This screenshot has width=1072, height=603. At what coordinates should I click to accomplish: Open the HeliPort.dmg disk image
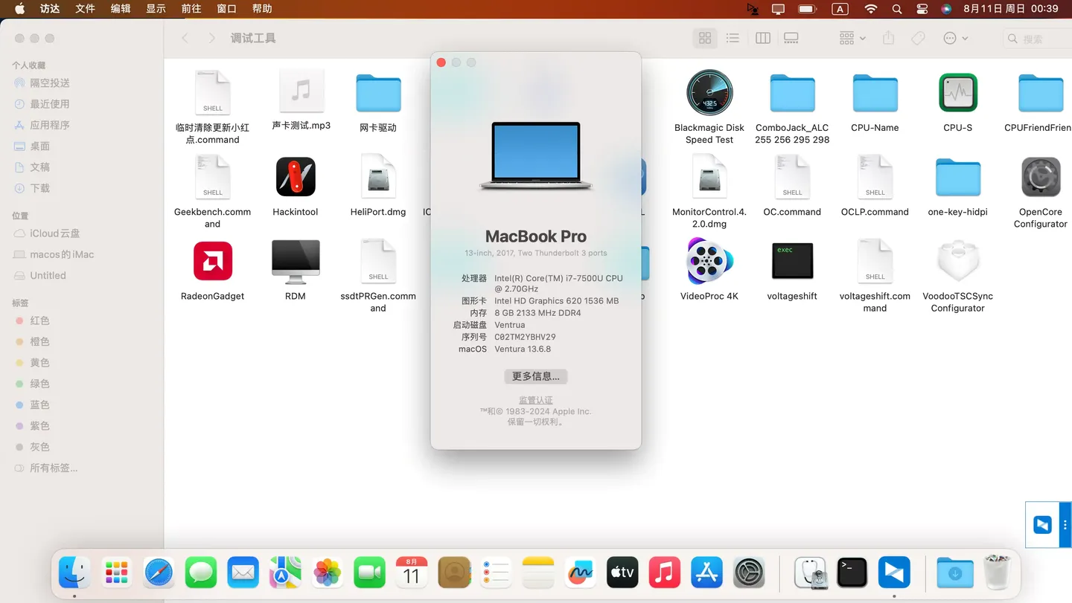pos(378,177)
